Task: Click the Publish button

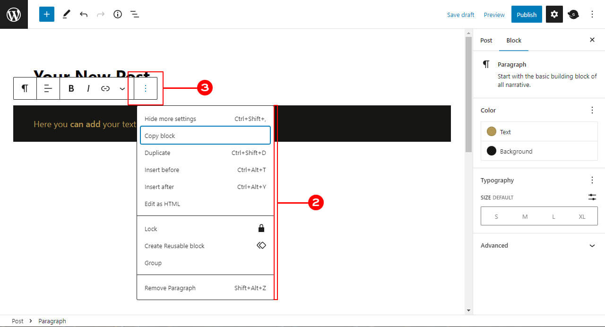Action: click(x=527, y=14)
